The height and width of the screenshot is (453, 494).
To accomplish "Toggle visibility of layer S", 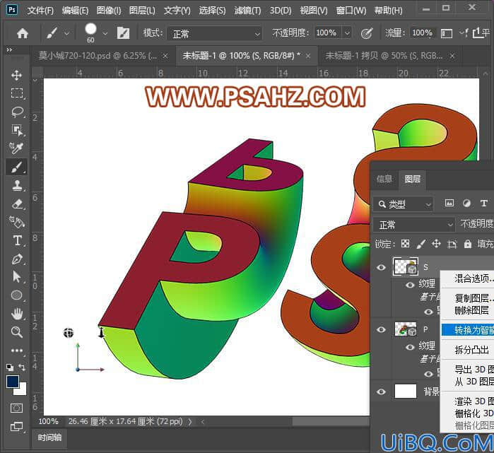I will click(381, 267).
